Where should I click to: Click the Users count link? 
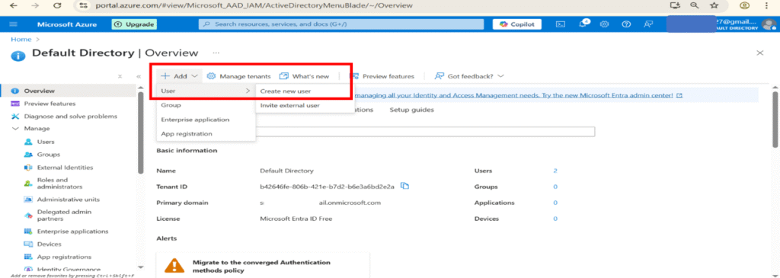click(555, 171)
